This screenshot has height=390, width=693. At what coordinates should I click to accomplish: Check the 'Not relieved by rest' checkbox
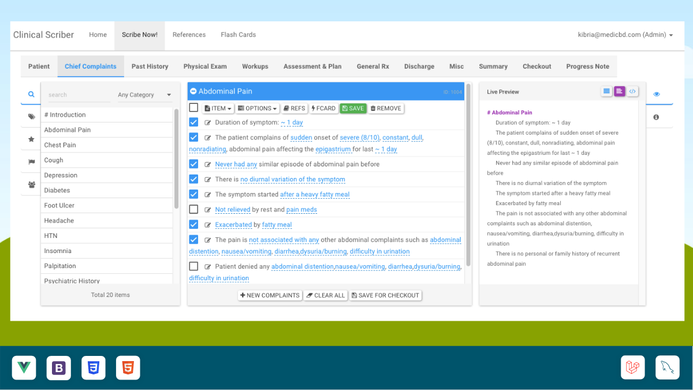point(193,209)
